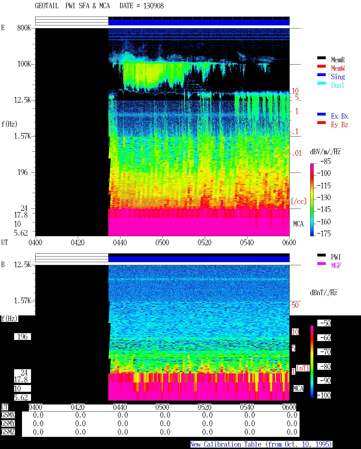Screen dimensions: 361x449
Task: Click the MCA label beside the E panel
Action: [298, 224]
